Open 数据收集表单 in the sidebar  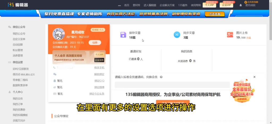tap(20, 85)
